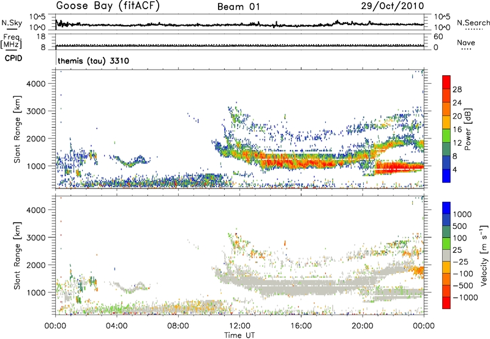Click the 'CPID' label
Screen dimensions: 490x339
(x=13, y=58)
